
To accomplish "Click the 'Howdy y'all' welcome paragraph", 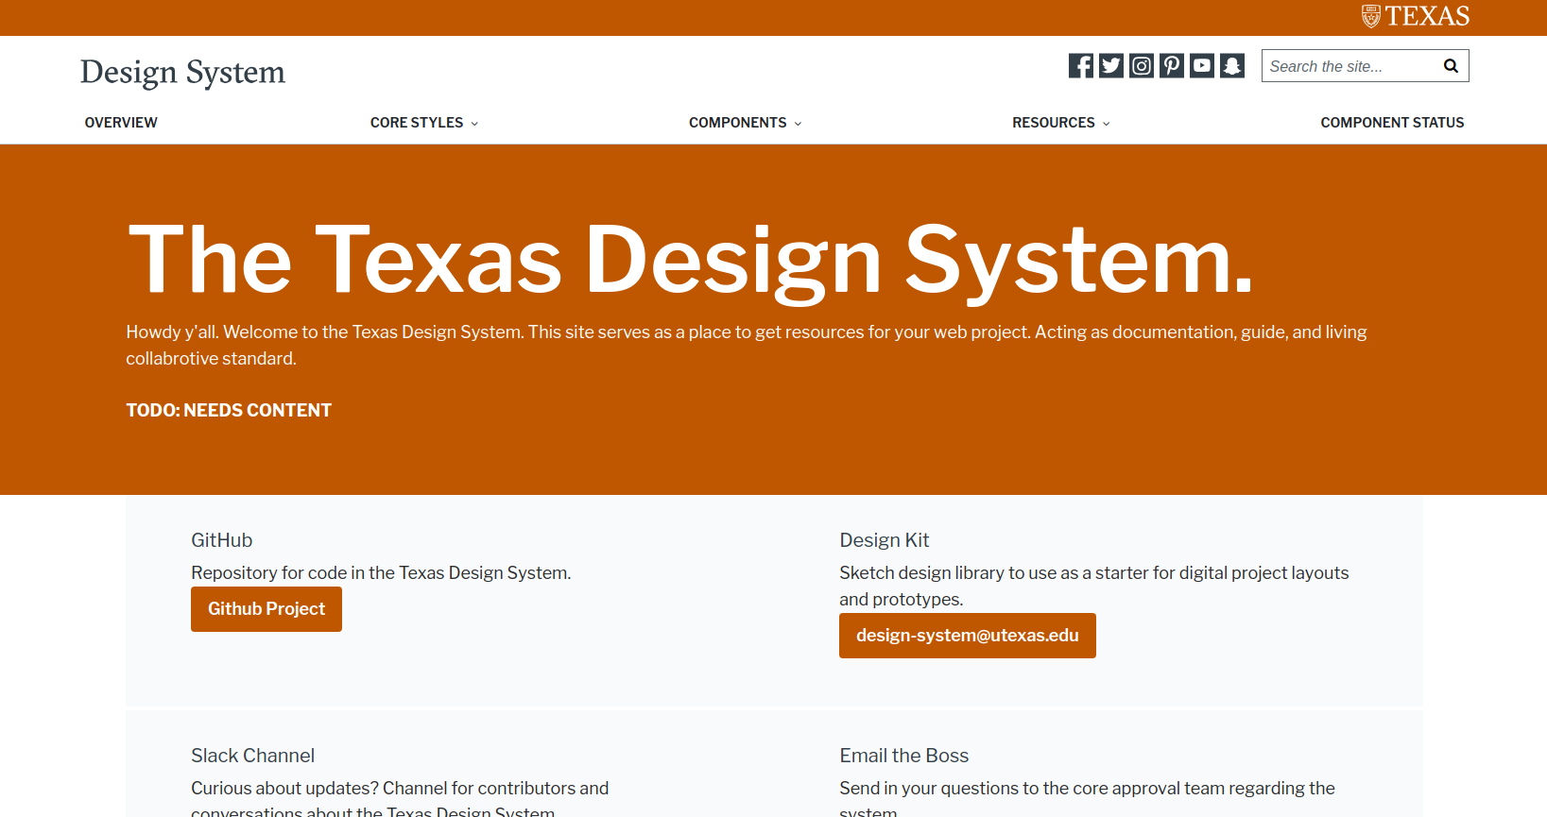I will coord(747,345).
